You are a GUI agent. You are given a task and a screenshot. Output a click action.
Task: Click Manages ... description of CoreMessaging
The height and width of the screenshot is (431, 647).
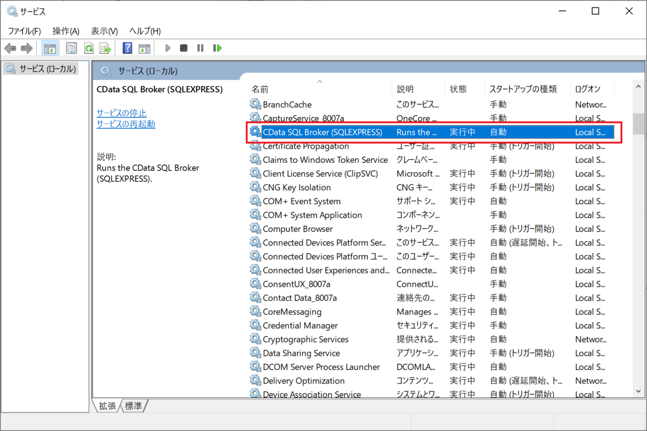tap(417, 312)
